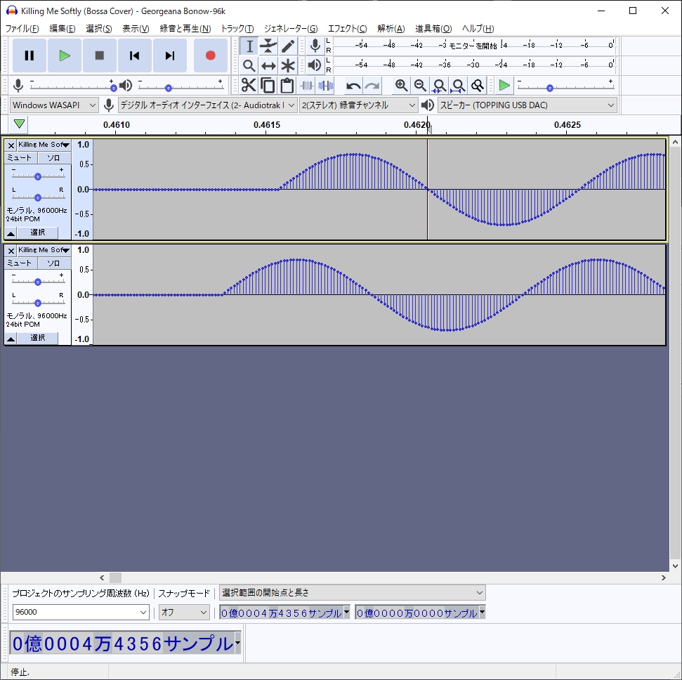The image size is (682, 680).
Task: Click the Pause transport button
Action: 29,55
